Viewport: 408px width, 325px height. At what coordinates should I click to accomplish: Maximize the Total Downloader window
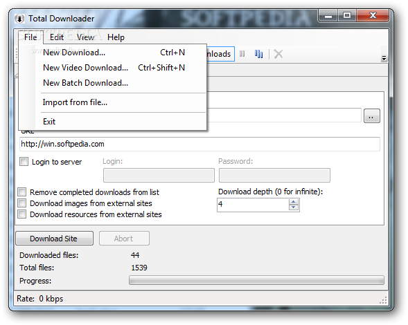pyautogui.click(x=347, y=16)
